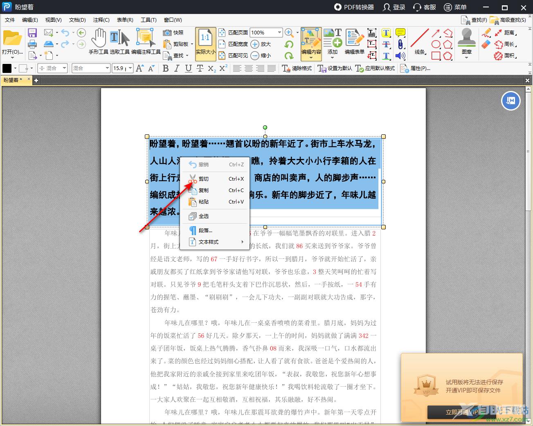This screenshot has height=426, width=533.
Task: Toggle Superscript formatting
Action: coord(223,68)
